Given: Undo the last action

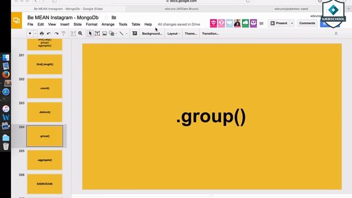Looking at the screenshot, I should coord(49,34).
